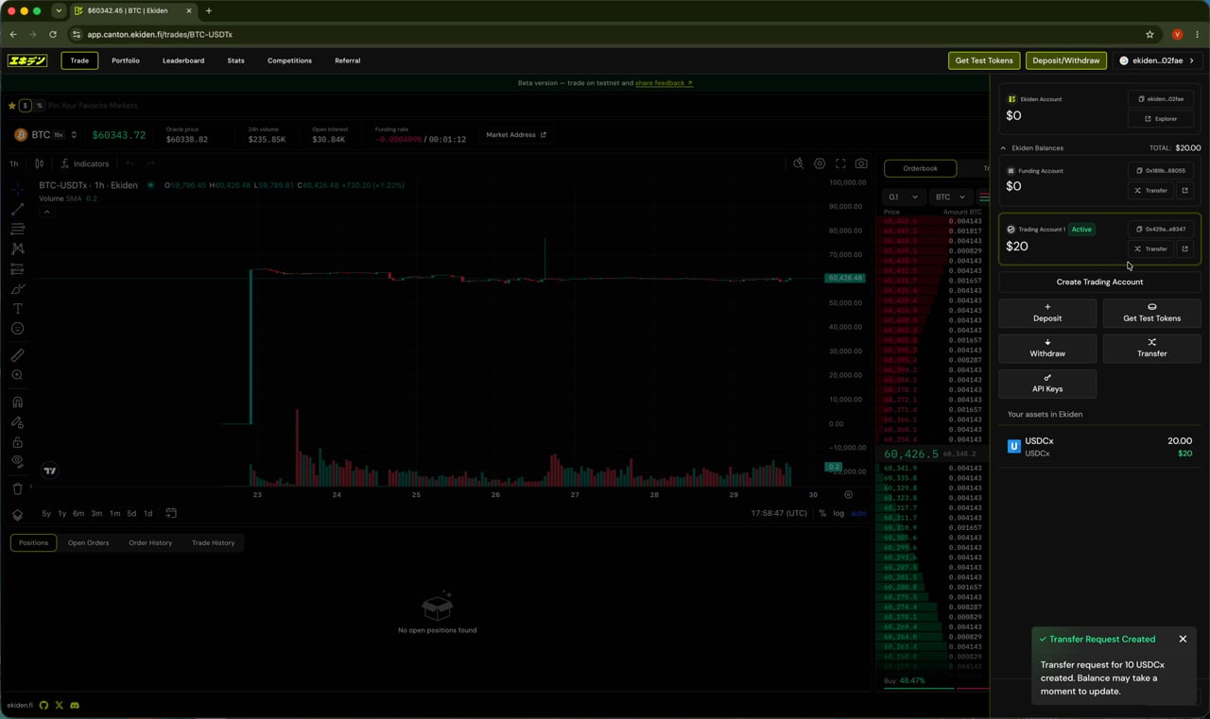Toggle stay-in-drawing-mode pencil lock
This screenshot has width=1210, height=719.
pyautogui.click(x=17, y=422)
